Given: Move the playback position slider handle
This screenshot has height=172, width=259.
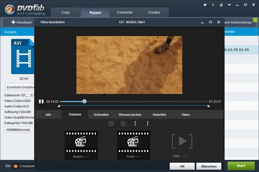Looking at the screenshot, I should 84,102.
